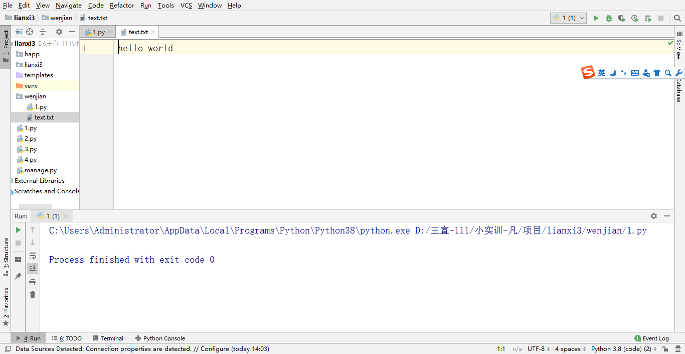Change '4 spaces' indent setting
The width and height of the screenshot is (685, 354).
(570, 349)
